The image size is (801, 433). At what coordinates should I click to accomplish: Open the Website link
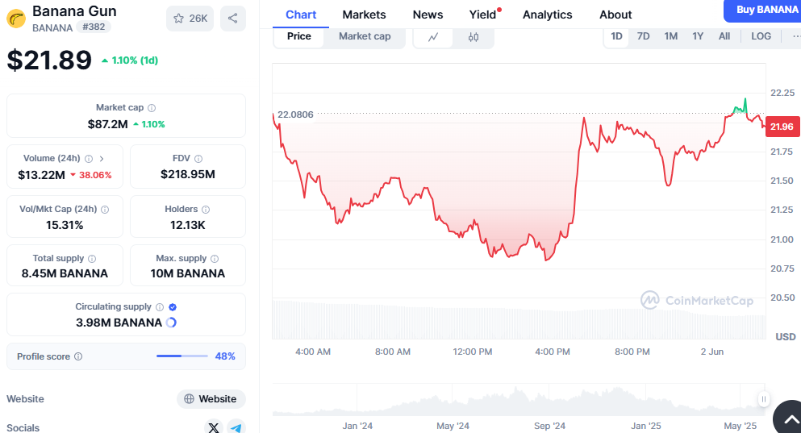pyautogui.click(x=211, y=398)
